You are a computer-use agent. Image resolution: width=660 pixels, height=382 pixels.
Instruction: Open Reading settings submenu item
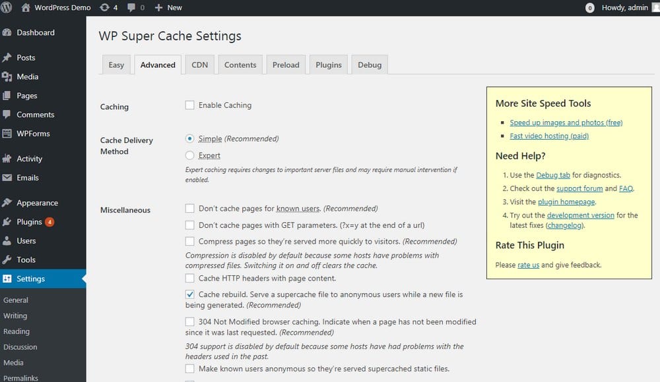tap(16, 331)
